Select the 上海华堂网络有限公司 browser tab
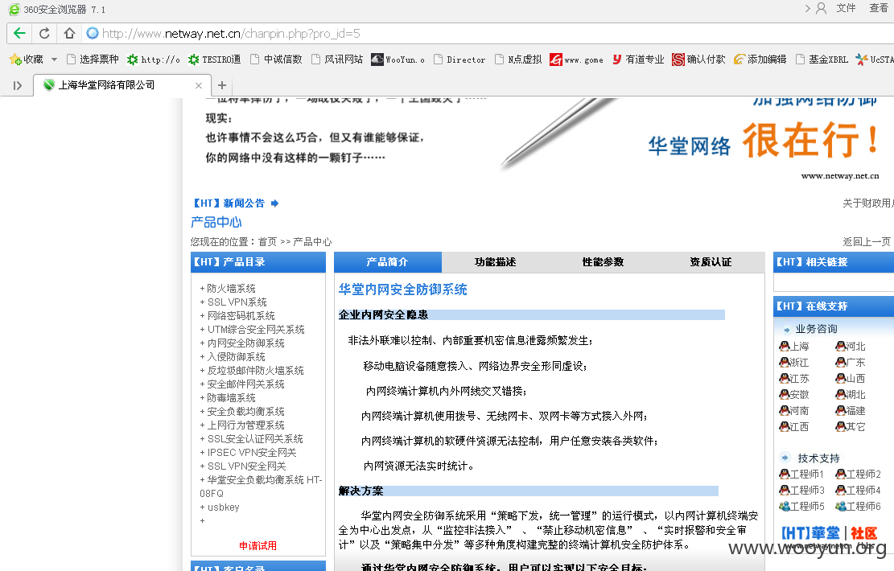This screenshot has height=571, width=894. coord(122,85)
